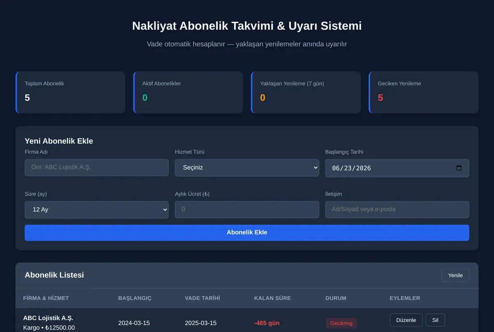This screenshot has height=332, width=494.
Task: Open the Hizmet Türü dropdown
Action: point(247,168)
